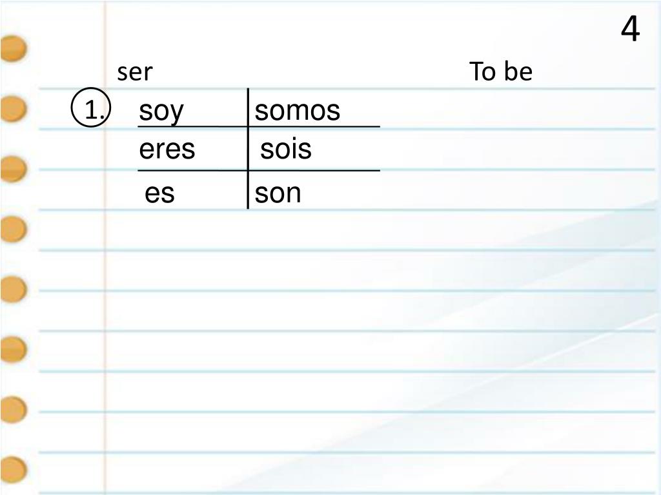Click the orange ring beside the "eres" row
This screenshot has width=661, height=495.
point(14,169)
